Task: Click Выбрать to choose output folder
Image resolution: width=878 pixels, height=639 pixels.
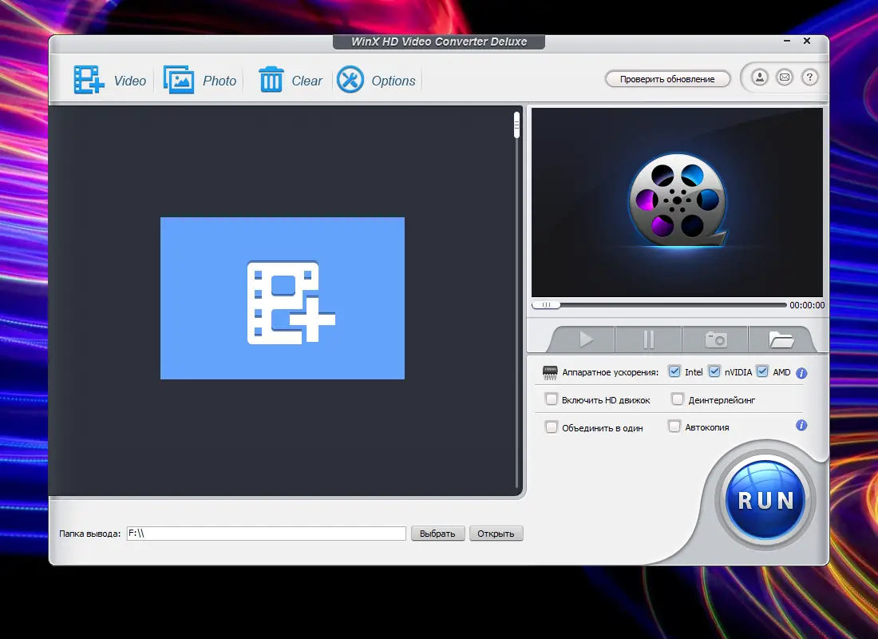Action: (437, 533)
